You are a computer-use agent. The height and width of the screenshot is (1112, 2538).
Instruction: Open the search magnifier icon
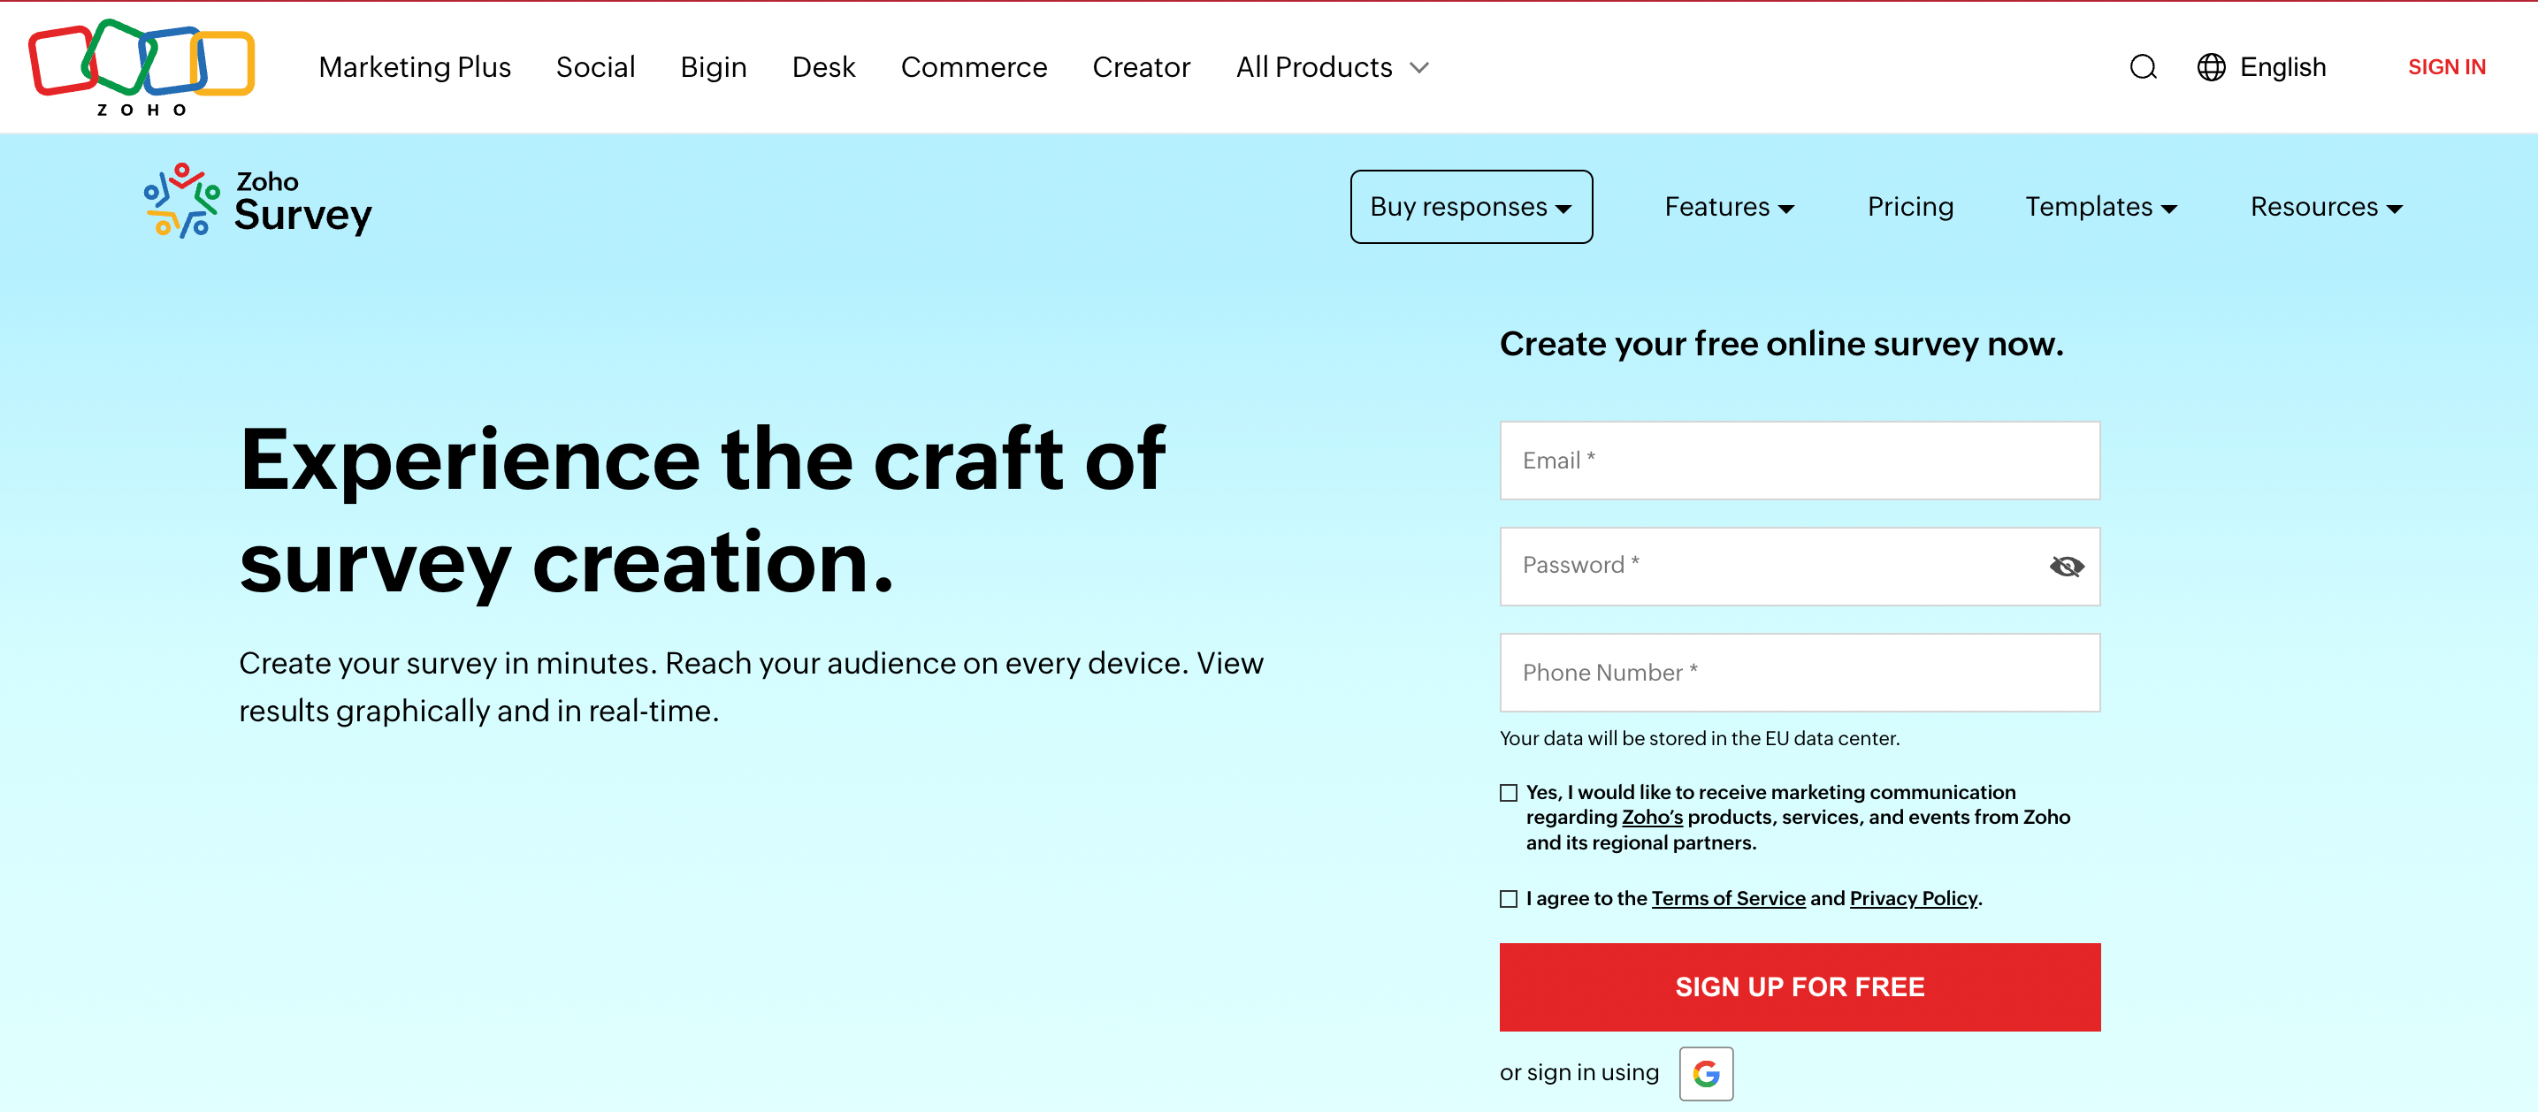[x=2143, y=67]
